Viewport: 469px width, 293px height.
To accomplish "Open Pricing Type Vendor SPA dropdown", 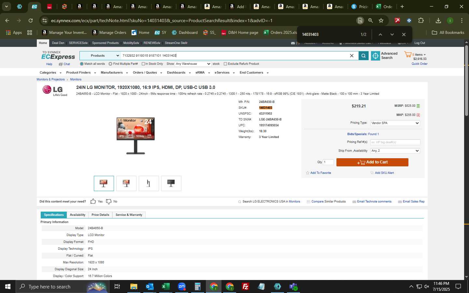I will pos(395,123).
